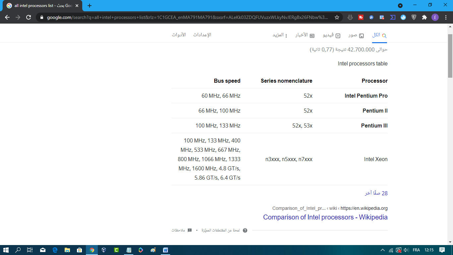Open File Explorer from the taskbar
The height and width of the screenshot is (255, 453).
point(67,250)
